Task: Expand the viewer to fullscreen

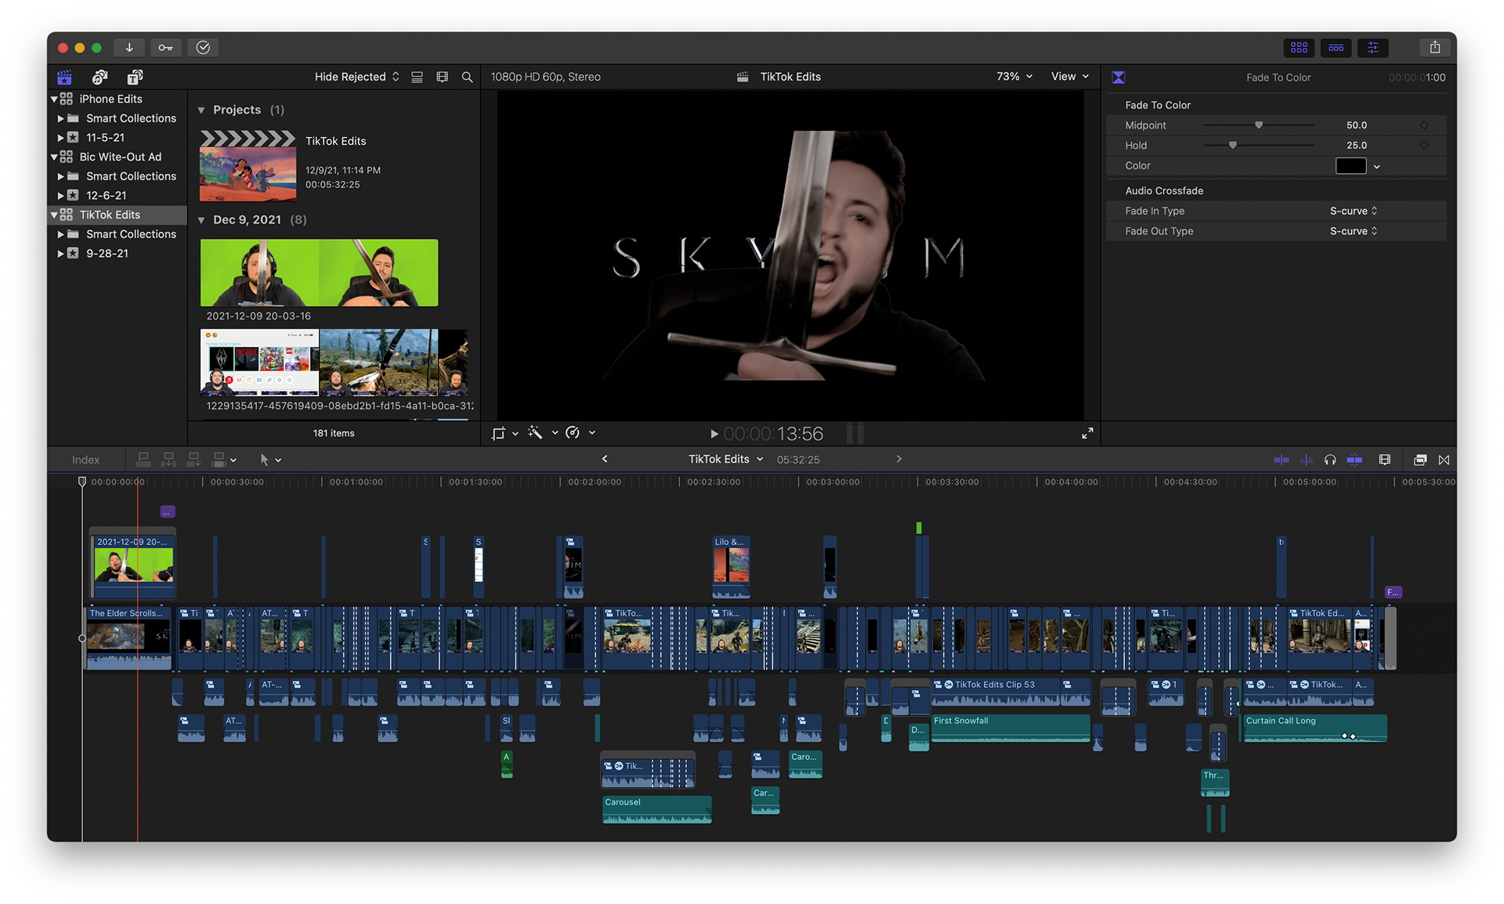Action: pyautogui.click(x=1087, y=432)
